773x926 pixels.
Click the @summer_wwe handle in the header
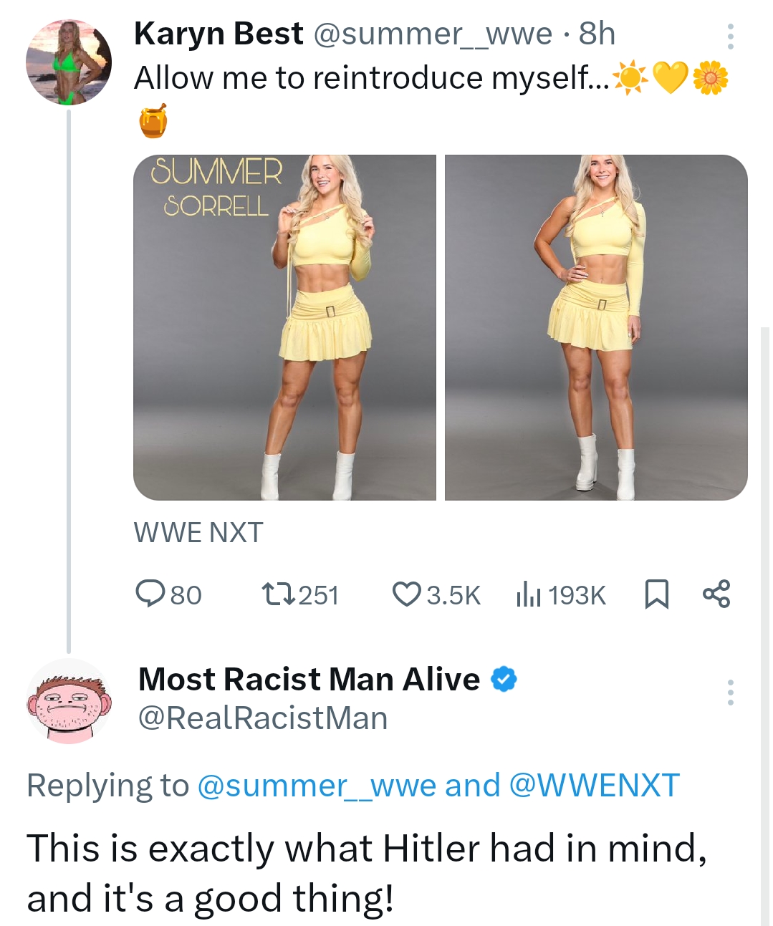click(433, 34)
